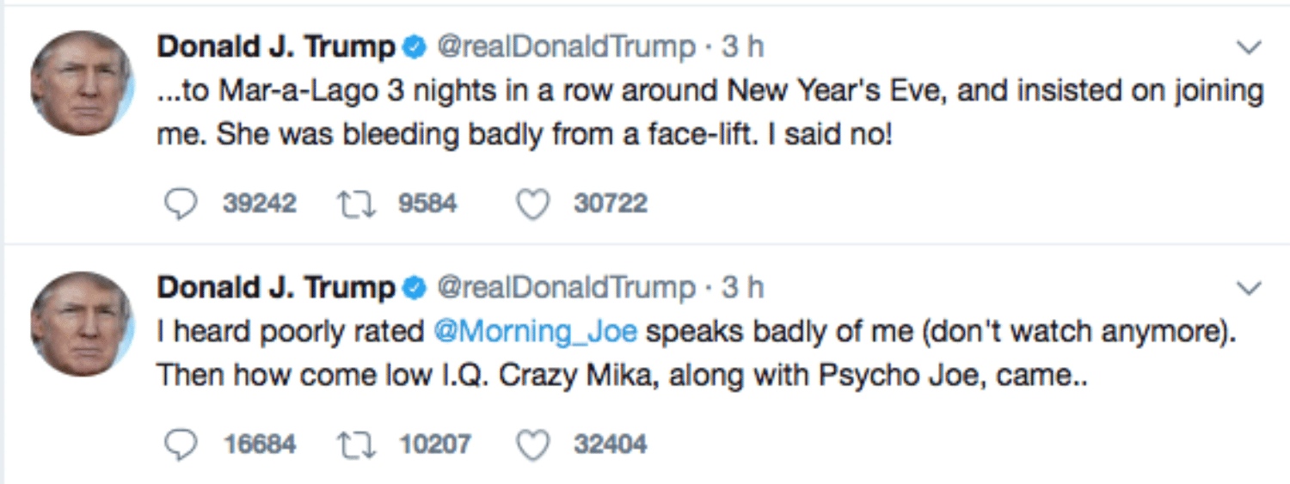Click @realDonaldTrump handle on the first tweet
1290x484 pixels.
click(x=566, y=47)
